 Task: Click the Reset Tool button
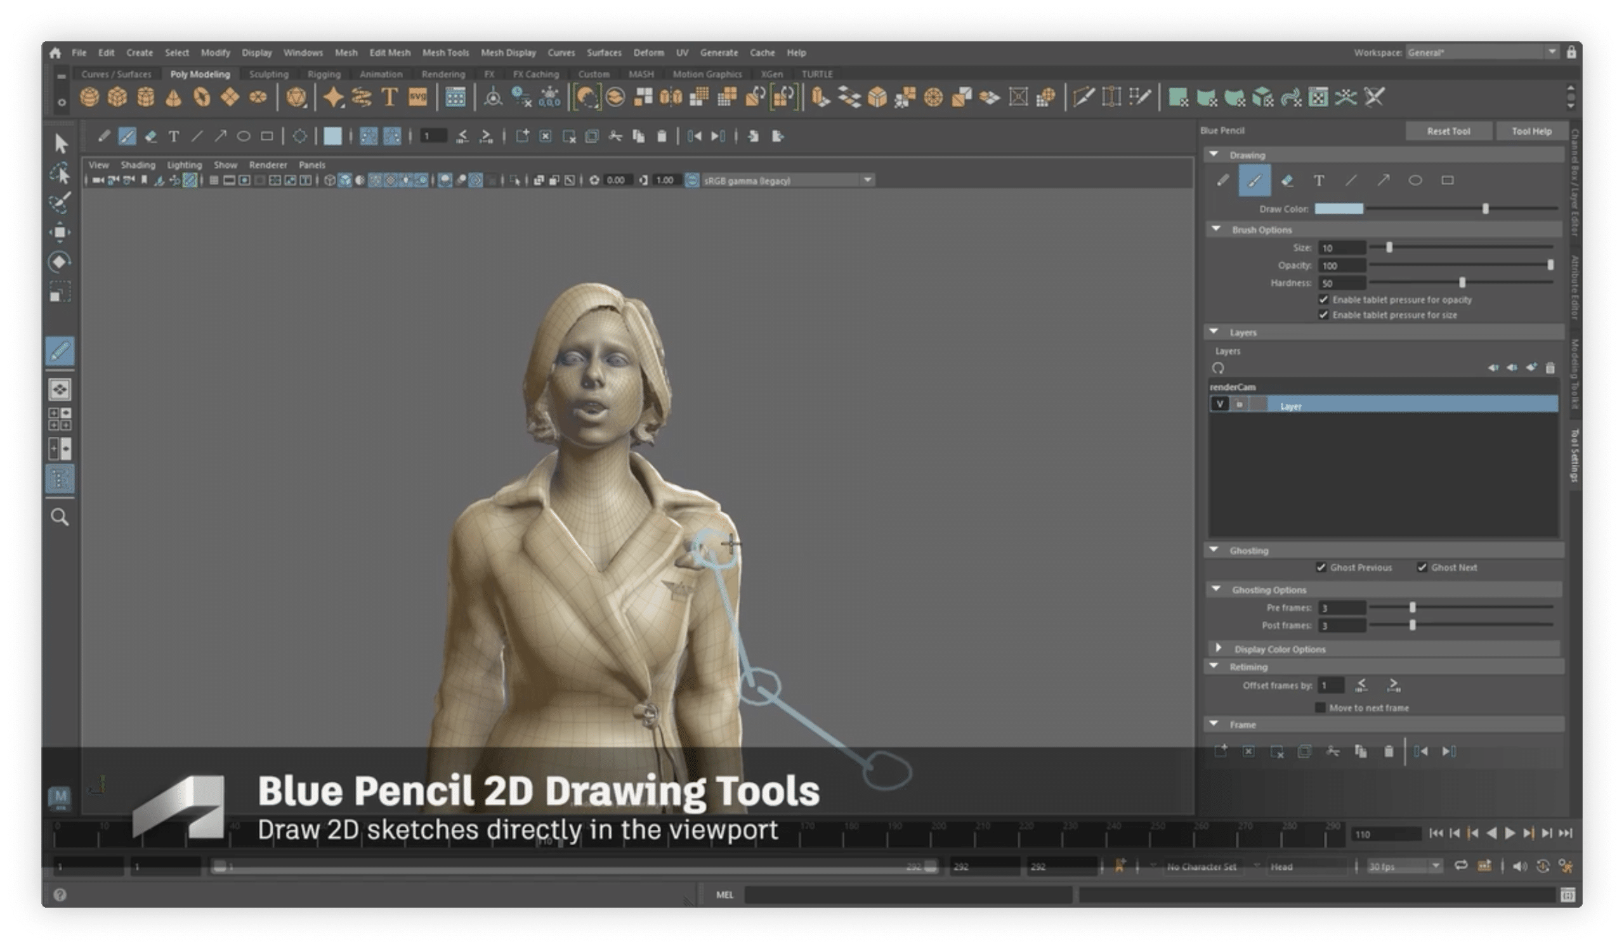point(1448,131)
